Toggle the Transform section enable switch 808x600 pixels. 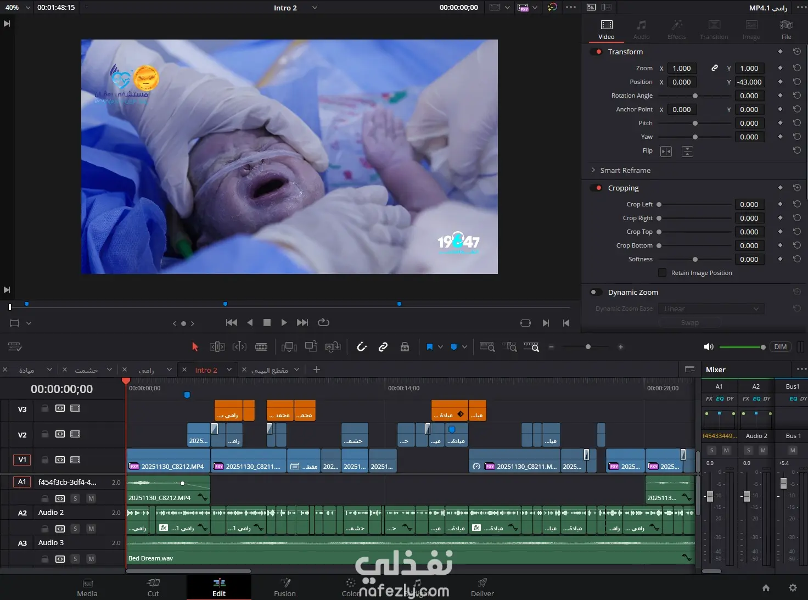pos(597,52)
